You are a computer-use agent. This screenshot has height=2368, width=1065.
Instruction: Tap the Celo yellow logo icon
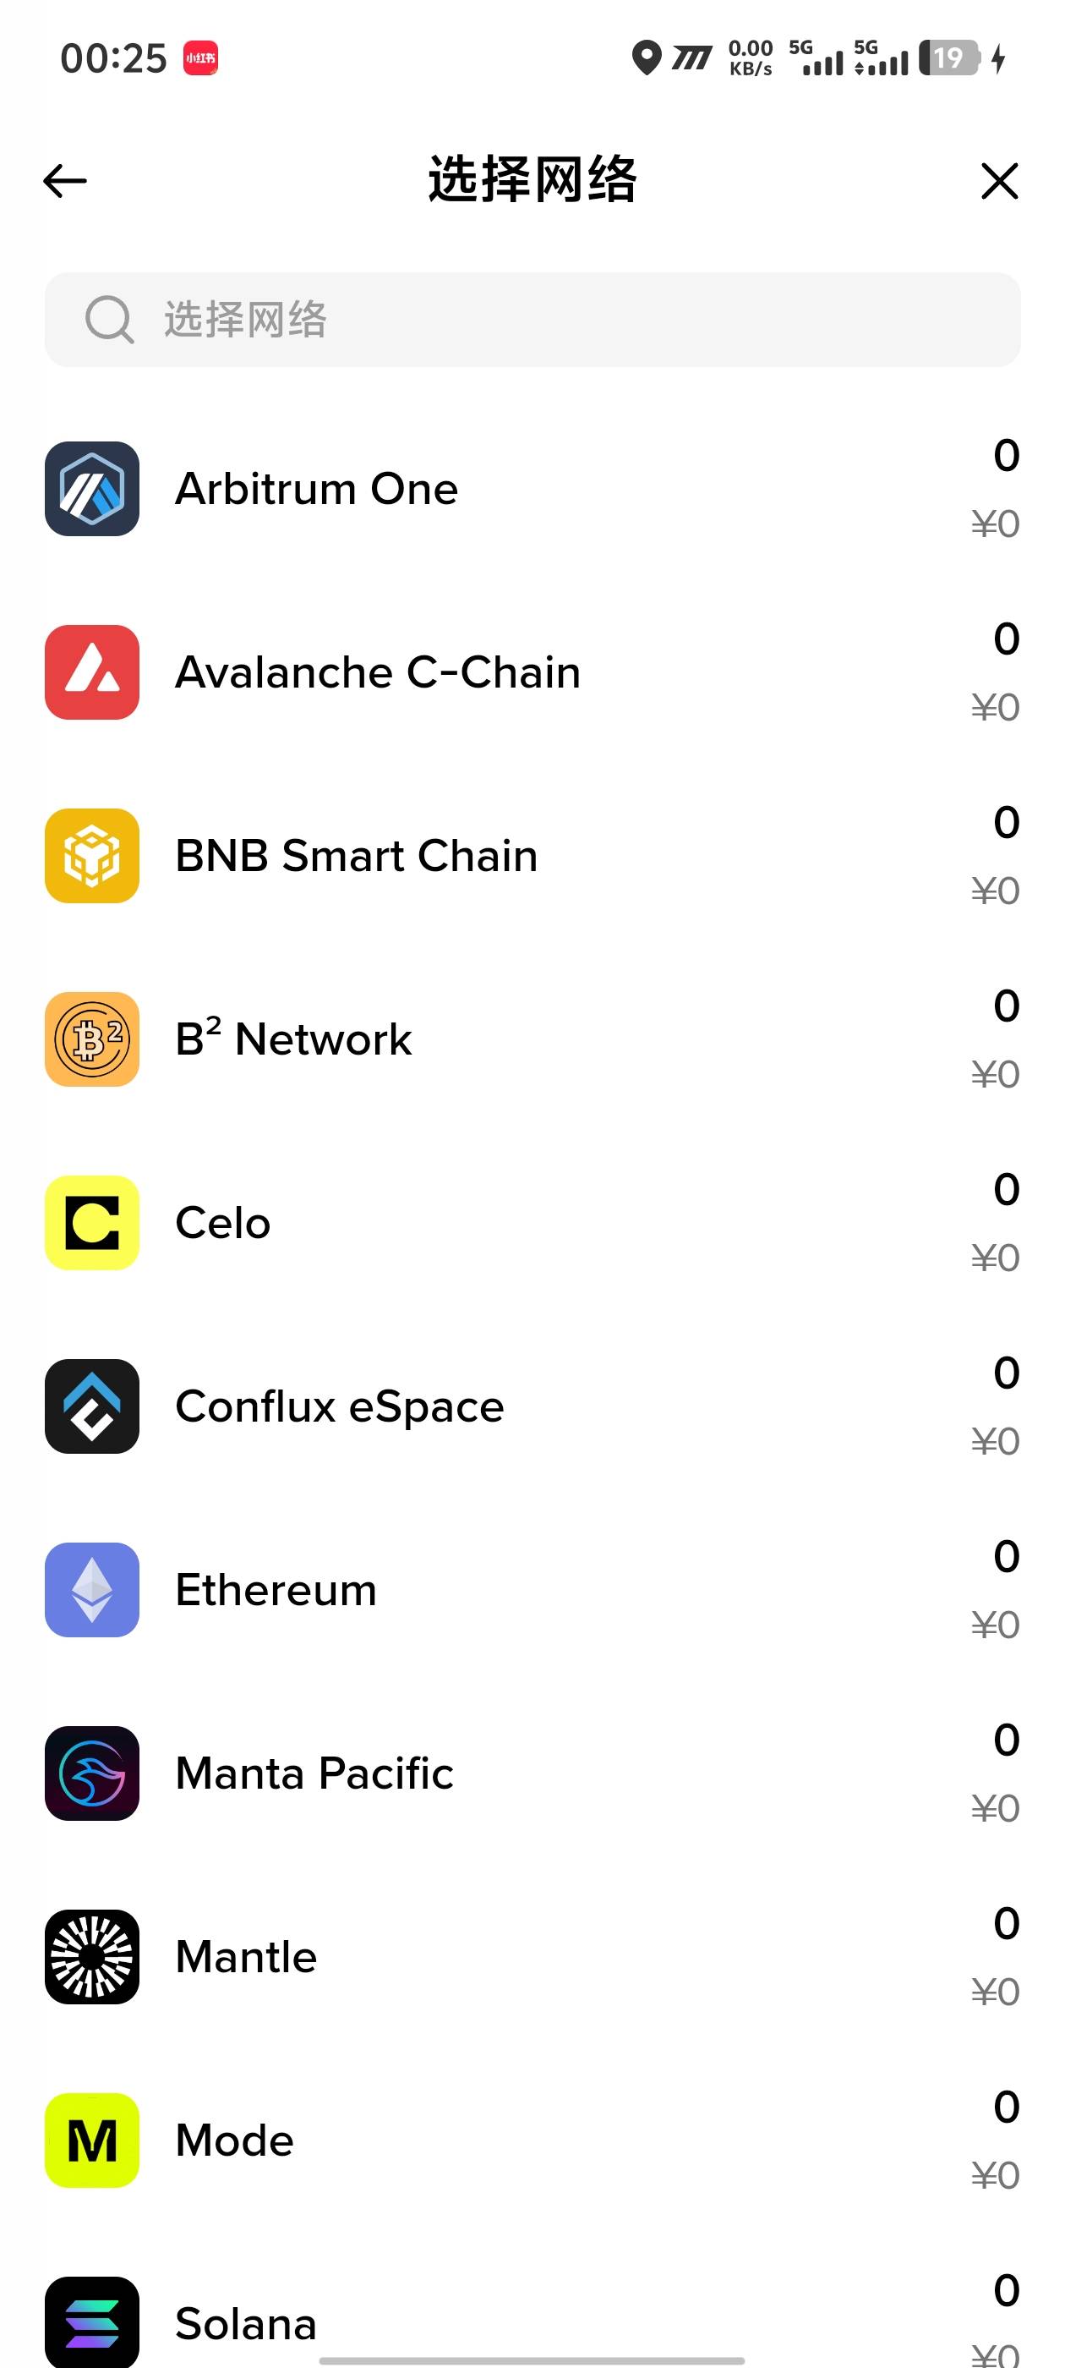92,1223
